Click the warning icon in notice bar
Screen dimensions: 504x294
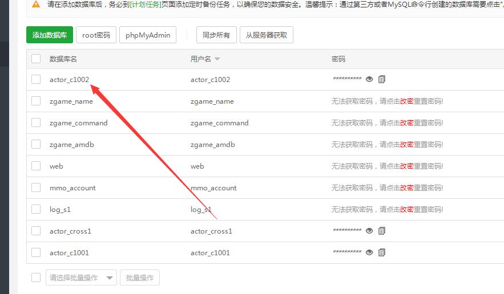click(x=37, y=4)
